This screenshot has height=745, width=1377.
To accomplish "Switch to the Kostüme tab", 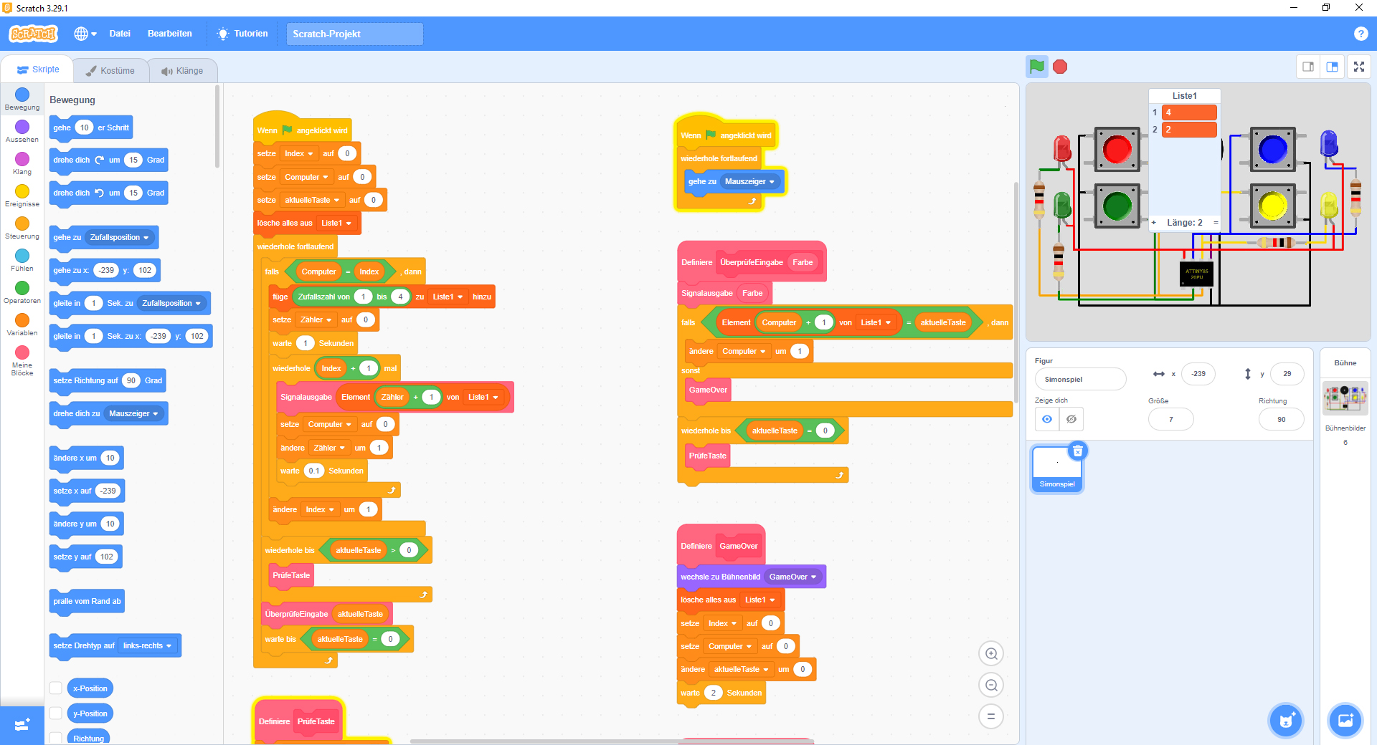I will tap(110, 71).
